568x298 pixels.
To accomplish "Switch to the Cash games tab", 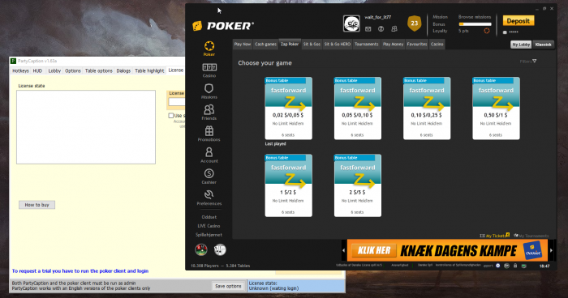I will 265,44.
